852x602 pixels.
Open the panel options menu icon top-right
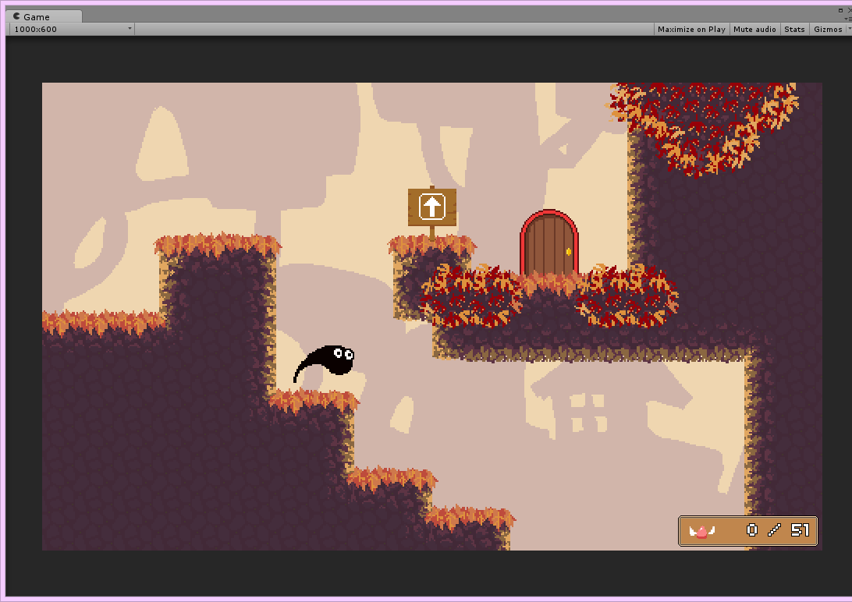point(847,19)
